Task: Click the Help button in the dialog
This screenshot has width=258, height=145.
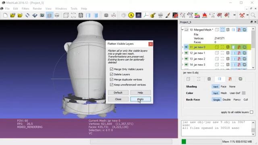Action: [140, 93]
